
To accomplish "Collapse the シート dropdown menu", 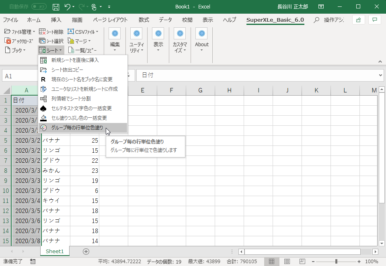I will click(51, 50).
